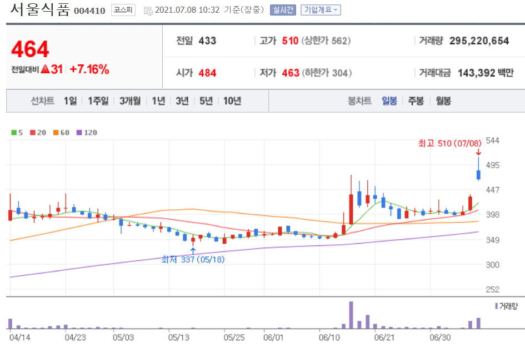Click the 실시간 badge
Screen dimensions: 525x353
[x=283, y=10]
